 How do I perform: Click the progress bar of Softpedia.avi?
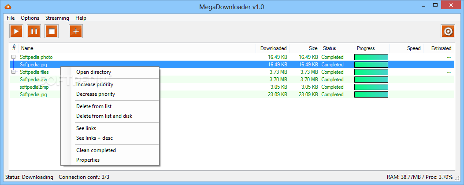coord(371,80)
